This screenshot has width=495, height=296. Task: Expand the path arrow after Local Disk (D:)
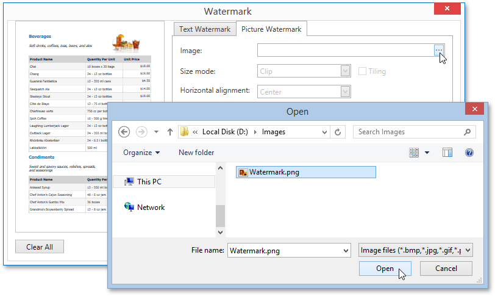(255, 132)
